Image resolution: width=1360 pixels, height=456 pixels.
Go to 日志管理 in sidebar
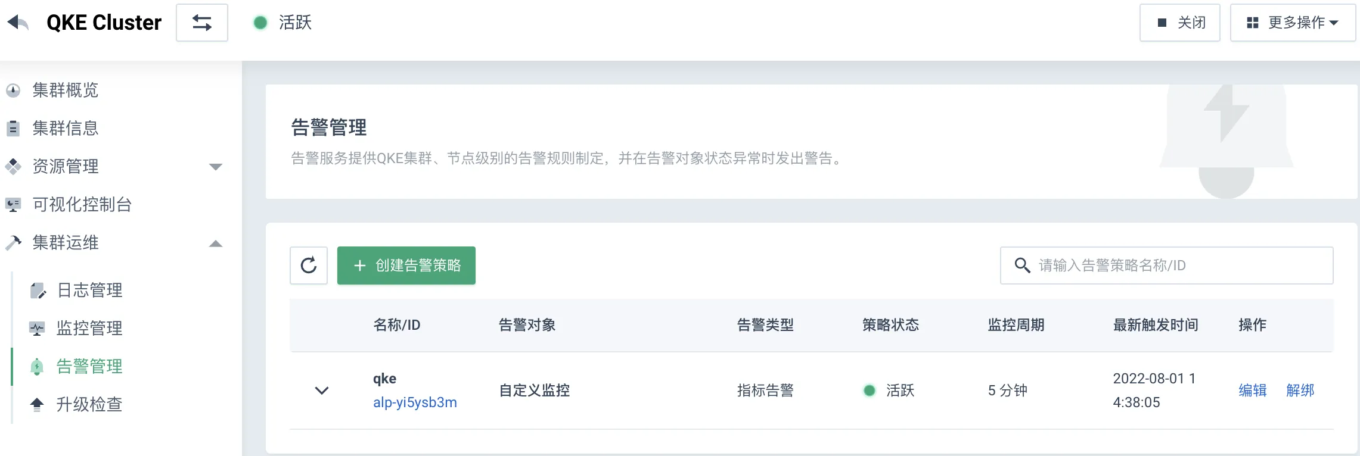(89, 291)
